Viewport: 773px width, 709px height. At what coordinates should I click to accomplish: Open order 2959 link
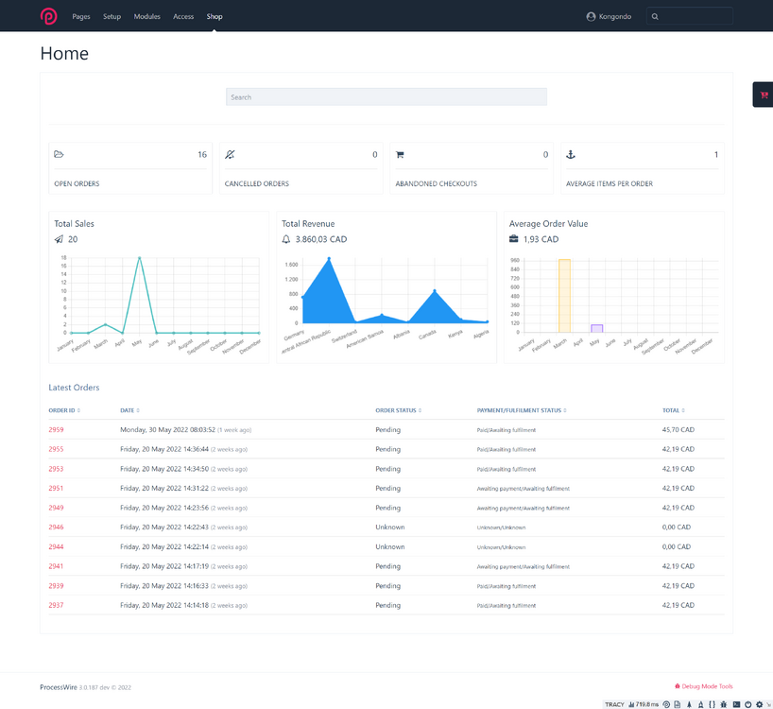(x=56, y=429)
